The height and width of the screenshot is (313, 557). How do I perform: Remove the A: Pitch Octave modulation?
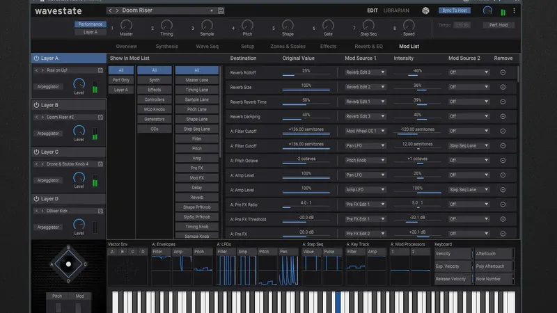pyautogui.click(x=503, y=161)
